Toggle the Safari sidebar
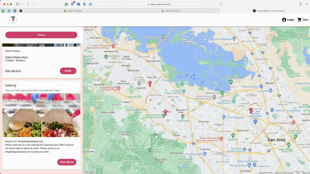310x174 pixels. (x=18, y=4)
